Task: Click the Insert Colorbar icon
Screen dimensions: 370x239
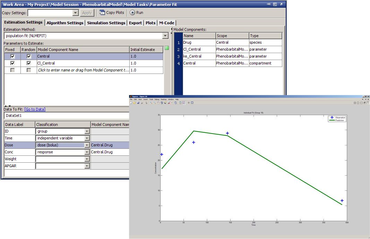Action: coord(181,103)
